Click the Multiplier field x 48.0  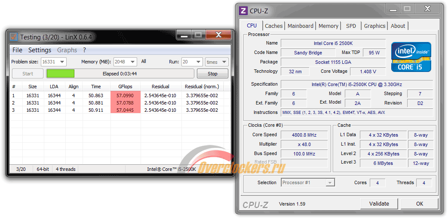click(304, 144)
